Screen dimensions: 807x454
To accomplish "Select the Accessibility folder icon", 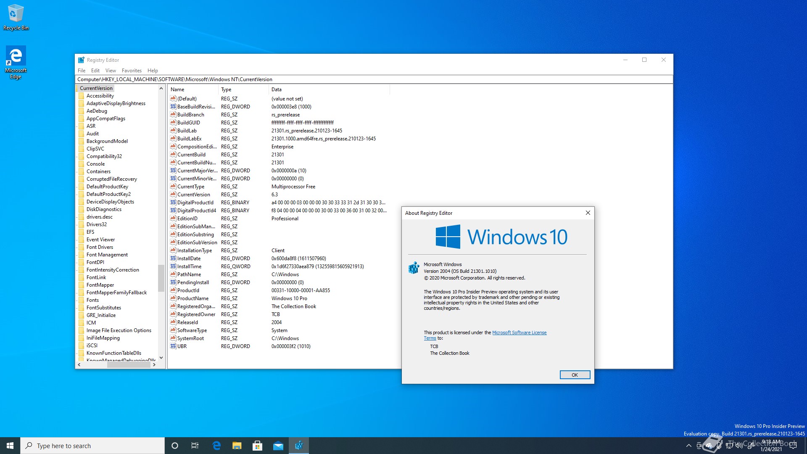I will (x=82, y=96).
